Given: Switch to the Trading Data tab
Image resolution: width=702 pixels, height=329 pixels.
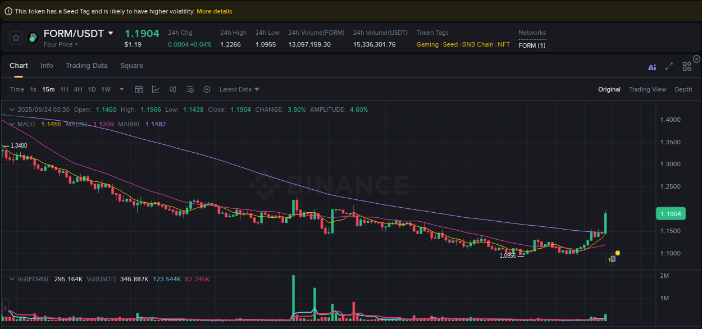Looking at the screenshot, I should (x=86, y=66).
